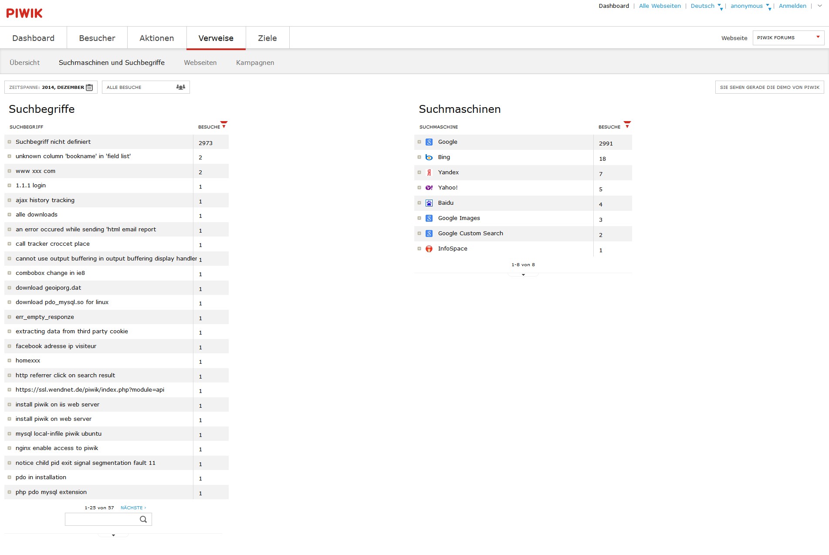Viewport: 829px width, 555px height.
Task: Click 'err_empty_responze' keyword
Action: tap(45, 317)
